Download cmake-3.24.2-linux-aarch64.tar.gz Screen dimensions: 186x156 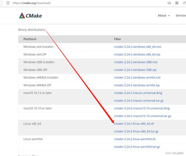click(137, 147)
